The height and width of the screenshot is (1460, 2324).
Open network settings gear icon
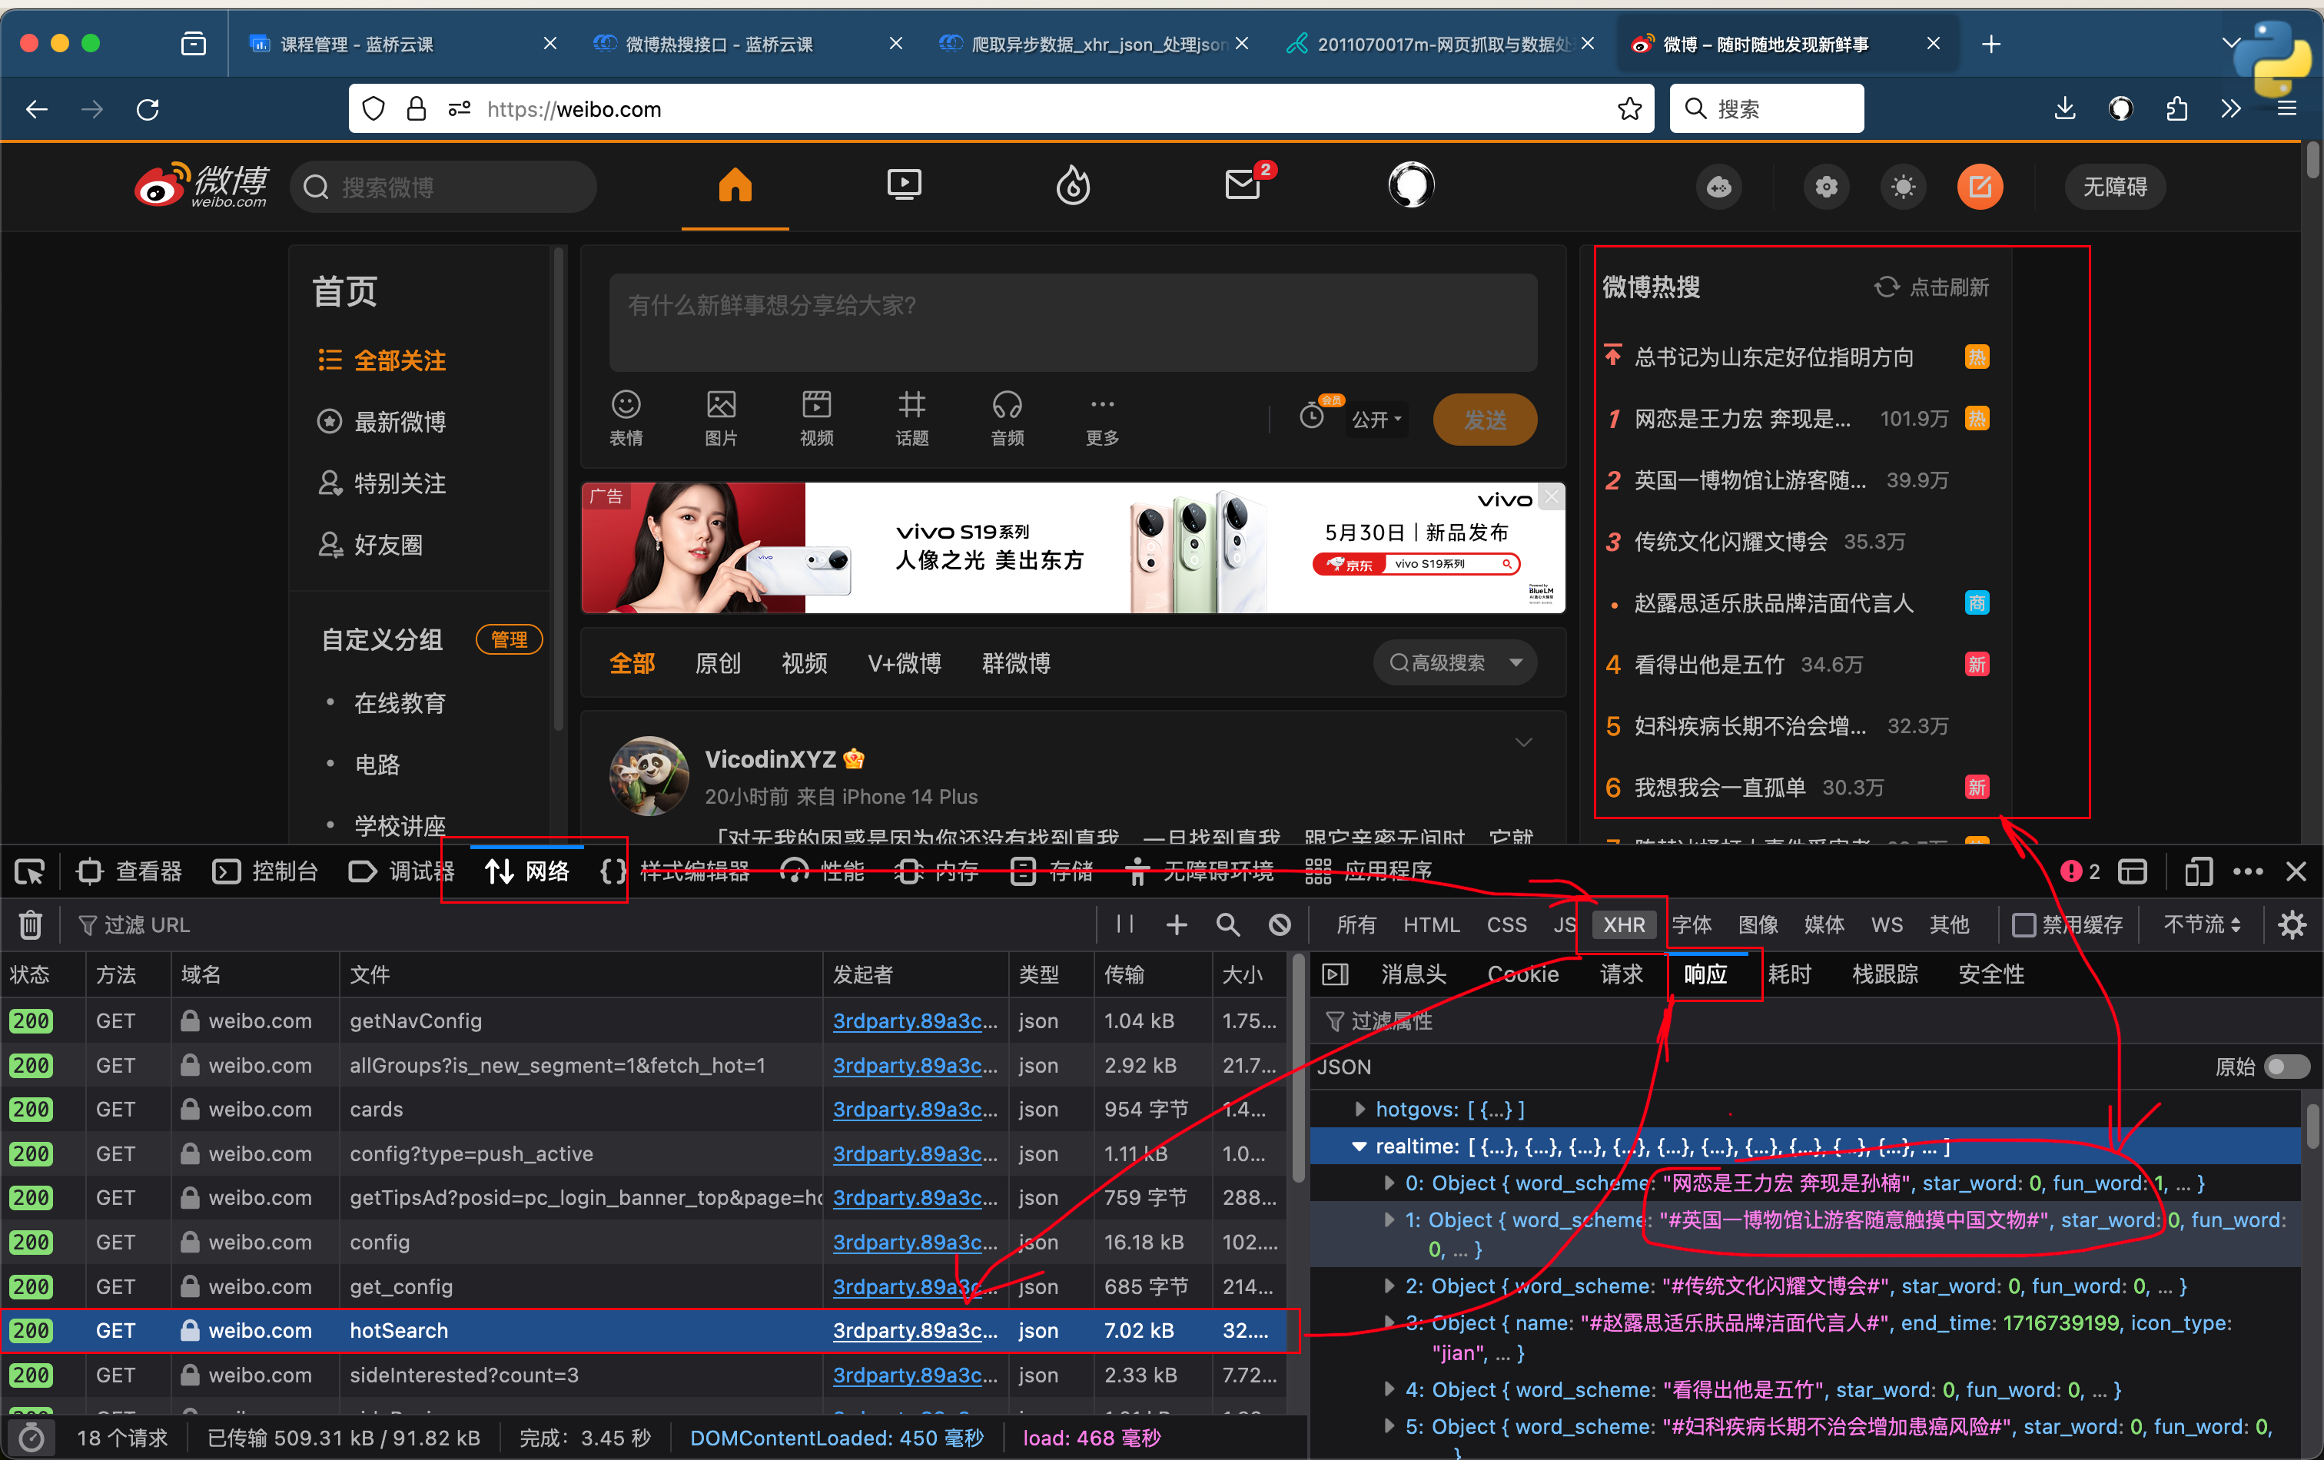pos(2292,924)
